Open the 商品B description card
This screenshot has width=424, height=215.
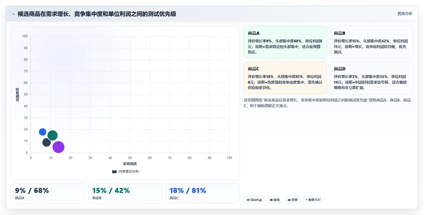coord(371,42)
